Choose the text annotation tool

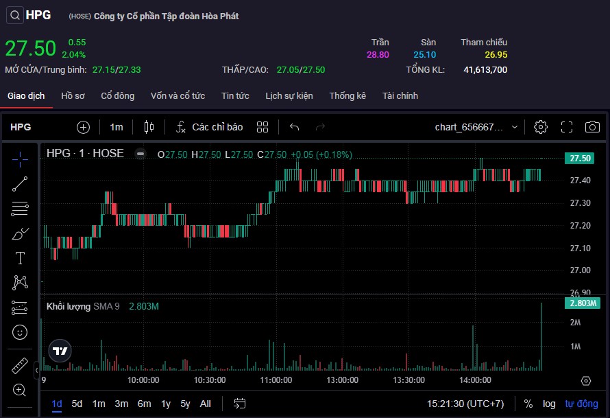[x=20, y=258]
